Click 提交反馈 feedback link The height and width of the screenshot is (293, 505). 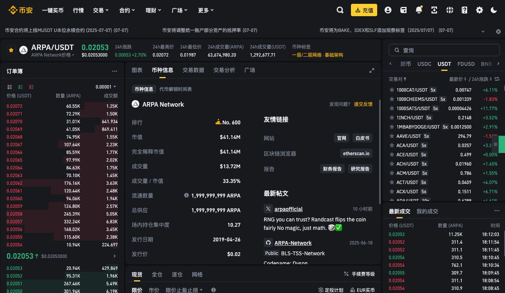click(363, 104)
